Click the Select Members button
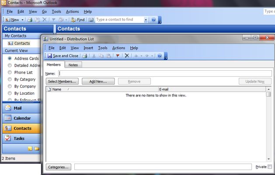Viewport: 275px width, 175px height. [x=62, y=81]
